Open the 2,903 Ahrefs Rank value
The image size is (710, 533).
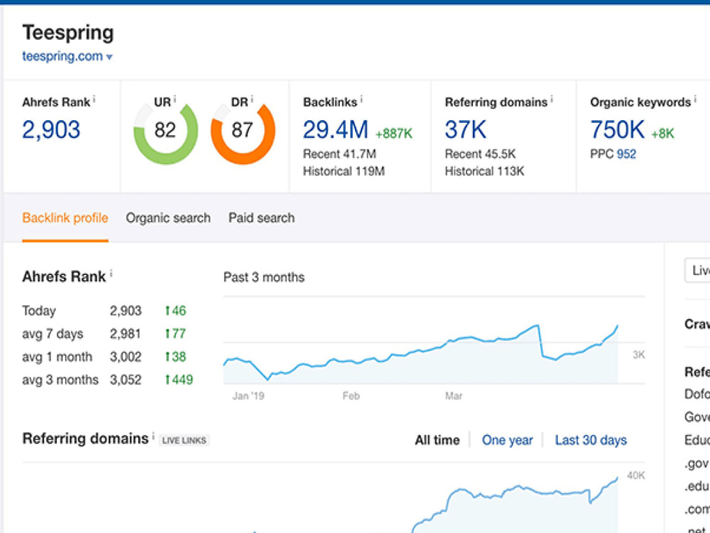pyautogui.click(x=51, y=129)
